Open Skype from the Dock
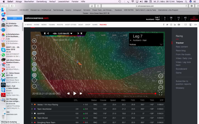The image size is (199, 124). pyautogui.click(x=3, y=50)
